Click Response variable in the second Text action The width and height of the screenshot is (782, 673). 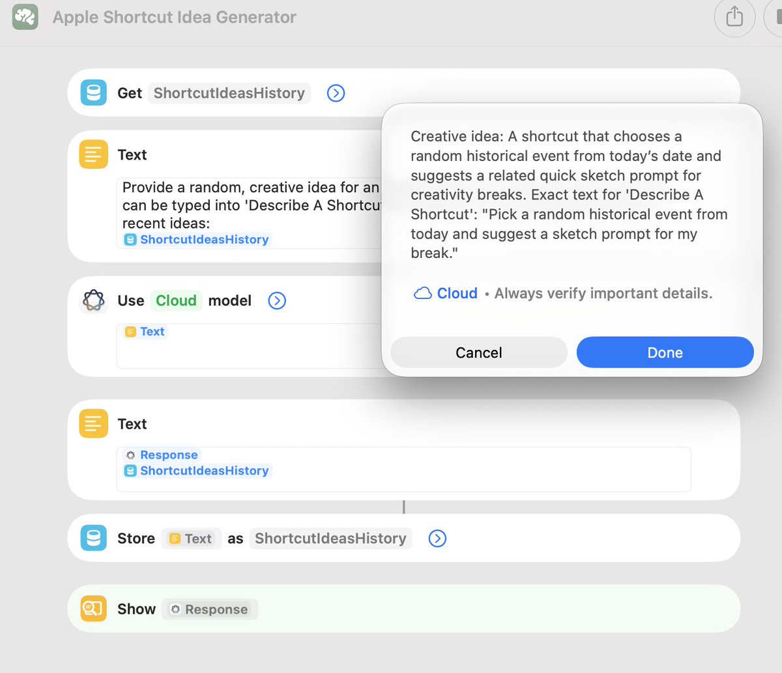162,455
